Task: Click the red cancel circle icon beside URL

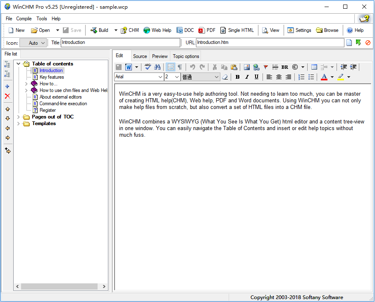Action: pos(368,43)
